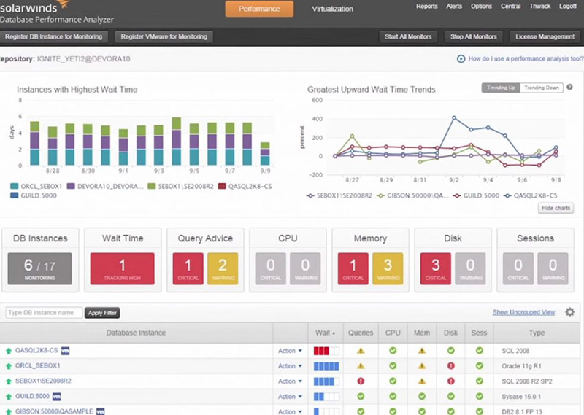
Task: Toggle ORCL_SEBOX1 legend swatch in bar chart
Action: pyautogui.click(x=15, y=186)
